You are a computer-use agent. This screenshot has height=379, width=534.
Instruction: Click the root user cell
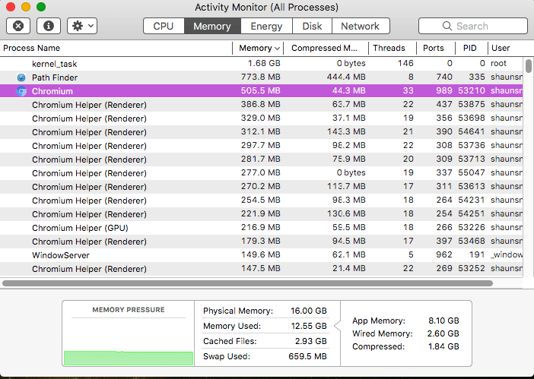498,64
